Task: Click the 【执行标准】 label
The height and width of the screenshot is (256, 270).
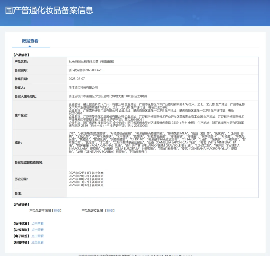Action: coord(21,224)
